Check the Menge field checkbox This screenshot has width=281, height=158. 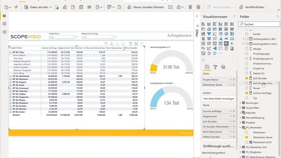point(247,49)
